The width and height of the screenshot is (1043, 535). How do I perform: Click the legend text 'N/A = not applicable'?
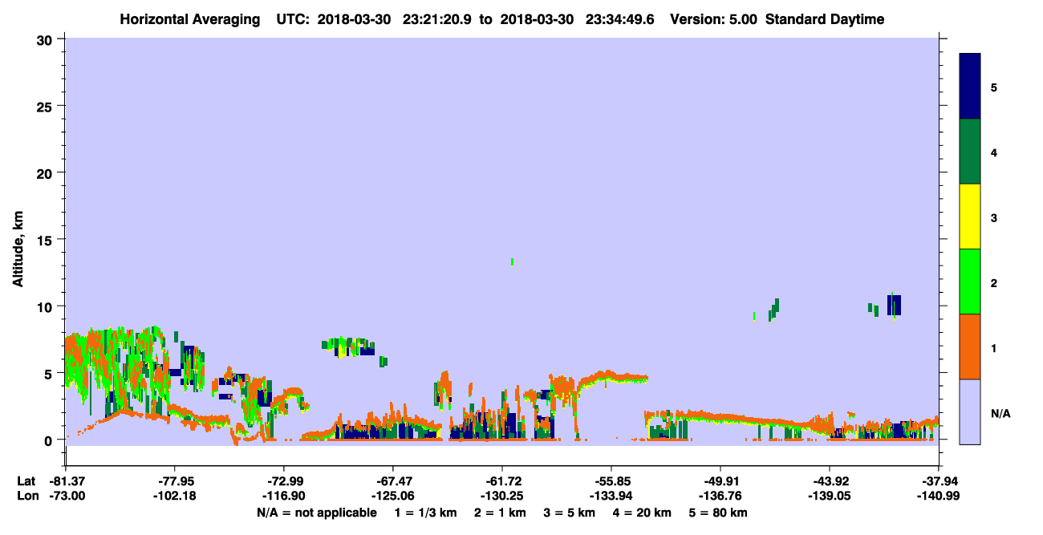pyautogui.click(x=316, y=513)
